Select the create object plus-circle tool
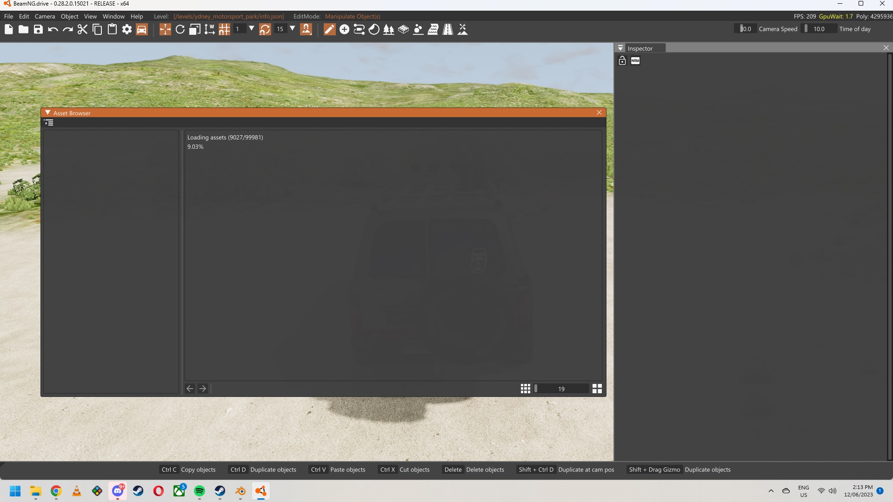 pos(344,29)
